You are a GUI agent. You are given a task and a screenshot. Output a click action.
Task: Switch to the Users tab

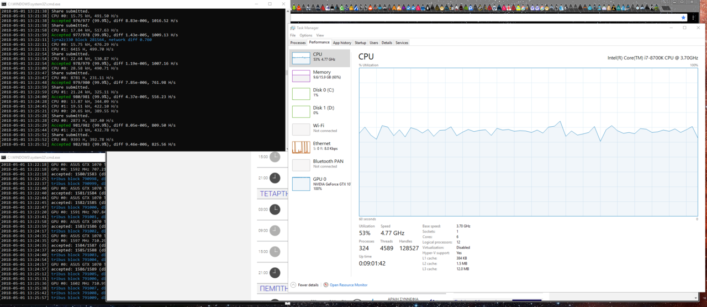tap(374, 42)
